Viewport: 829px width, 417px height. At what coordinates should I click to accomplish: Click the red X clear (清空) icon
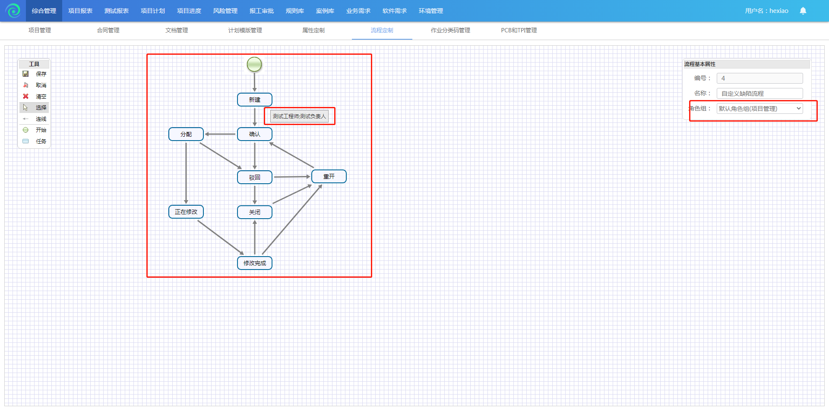26,97
